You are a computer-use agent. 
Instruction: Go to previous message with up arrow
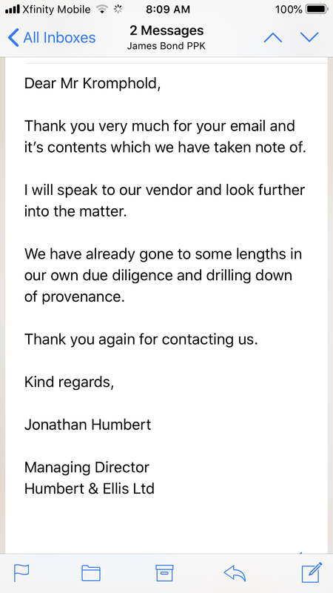[x=273, y=37]
